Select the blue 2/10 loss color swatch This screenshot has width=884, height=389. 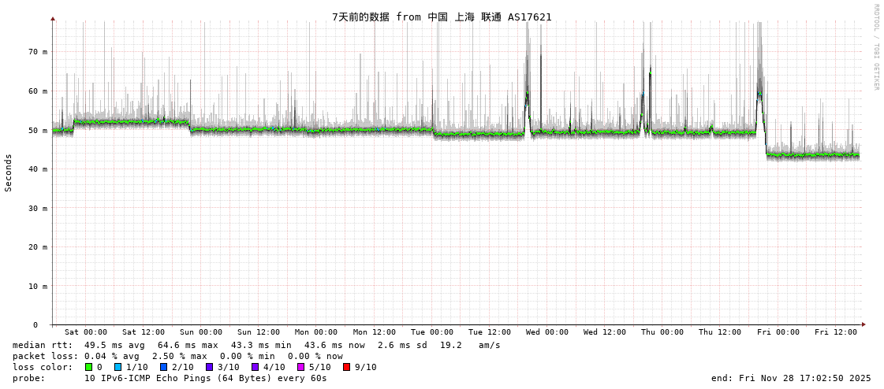163,367
